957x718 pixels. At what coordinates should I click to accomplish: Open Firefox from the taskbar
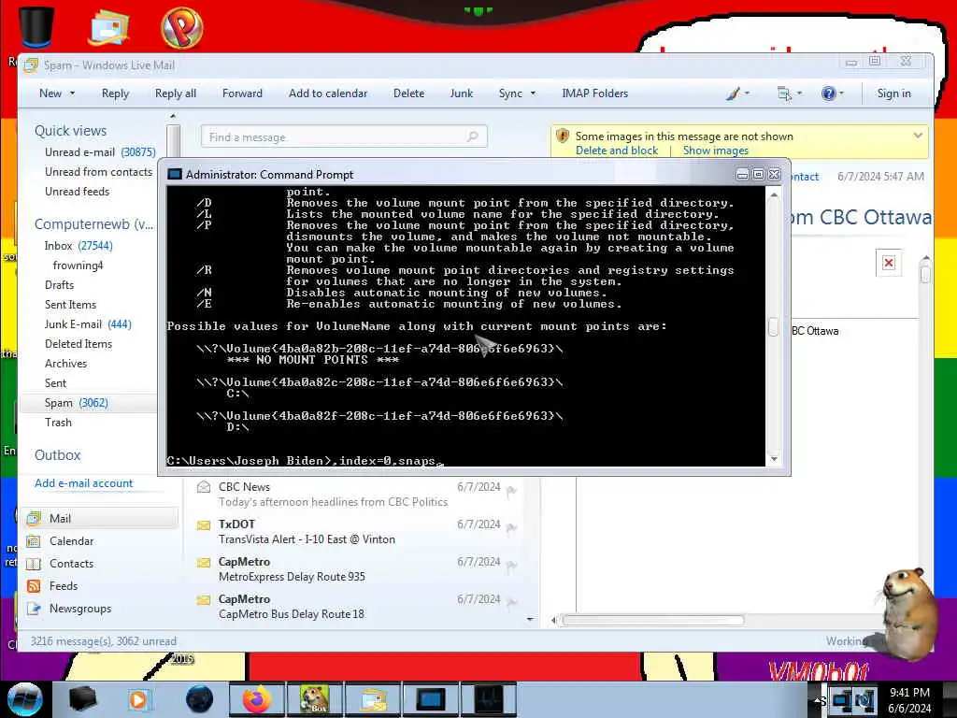click(256, 699)
